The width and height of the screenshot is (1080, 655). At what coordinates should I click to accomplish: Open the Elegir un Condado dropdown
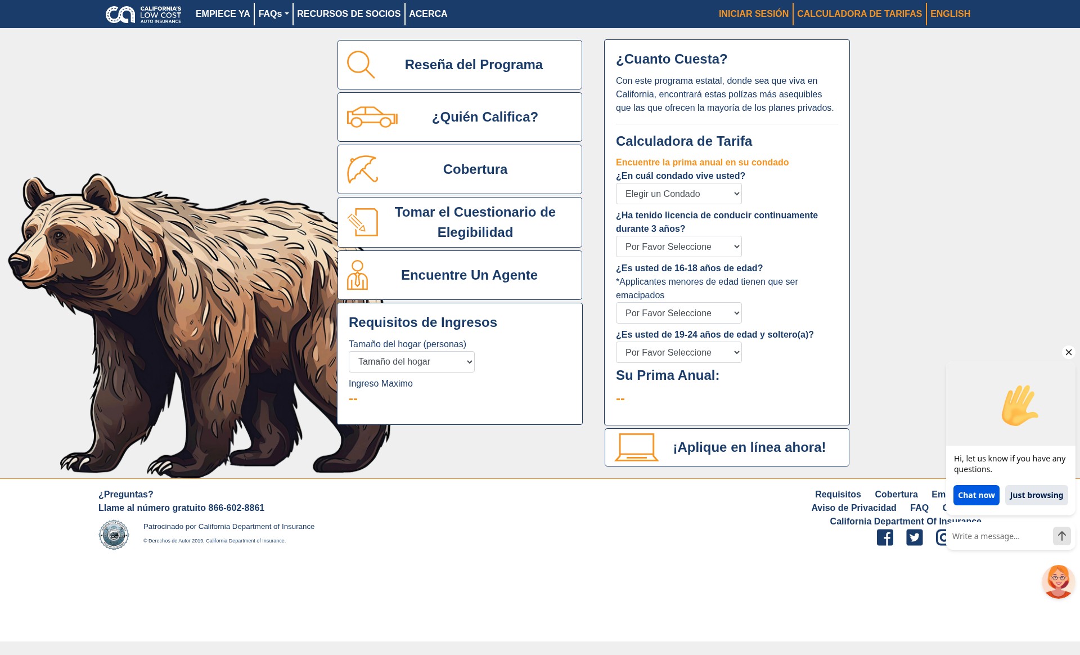click(679, 194)
